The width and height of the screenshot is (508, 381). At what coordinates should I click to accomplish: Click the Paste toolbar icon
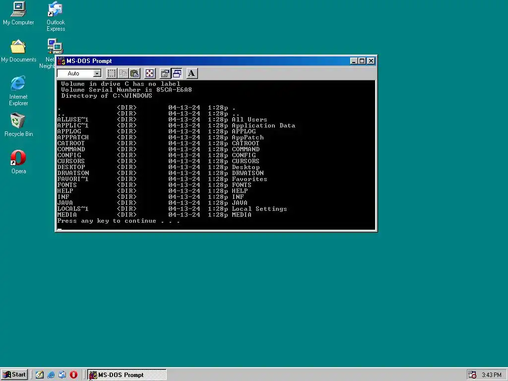(134, 73)
